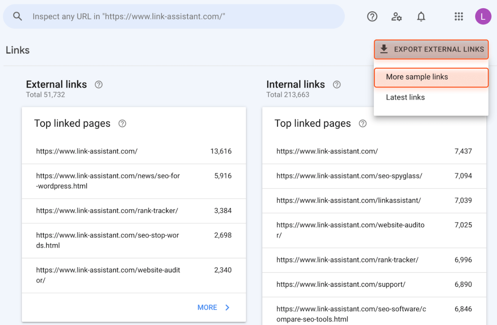Open internal homepage row 7,437
Viewport: 497px width, 325px height.
(x=374, y=151)
